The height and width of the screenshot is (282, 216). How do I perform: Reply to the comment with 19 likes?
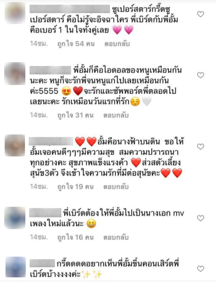(x=116, y=187)
